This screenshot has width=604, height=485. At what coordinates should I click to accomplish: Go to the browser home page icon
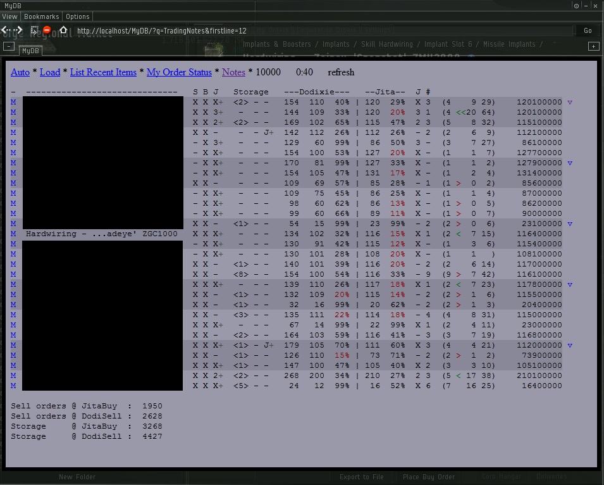[x=63, y=30]
